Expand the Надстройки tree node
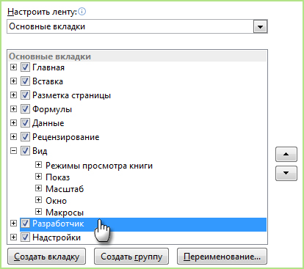 (x=13, y=237)
